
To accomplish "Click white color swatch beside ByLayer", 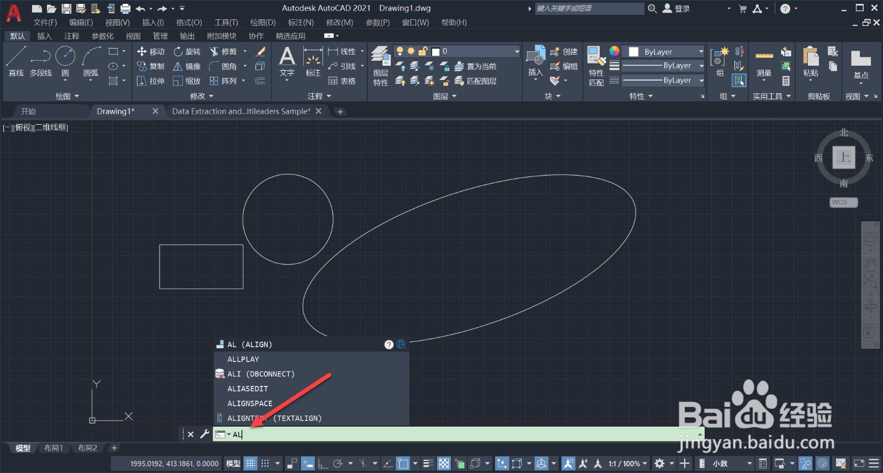I will click(x=634, y=51).
